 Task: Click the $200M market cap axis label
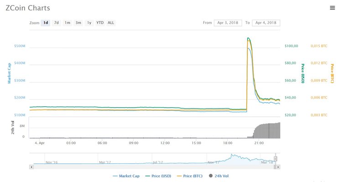(20, 98)
